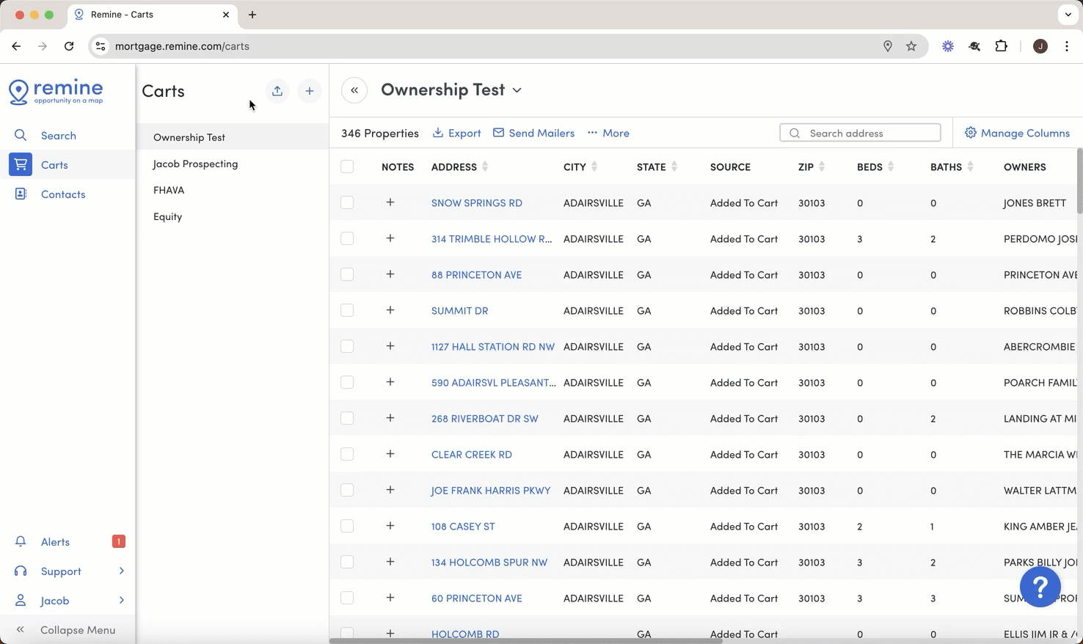Open the SNOW SPRINGS RD property link

477,203
